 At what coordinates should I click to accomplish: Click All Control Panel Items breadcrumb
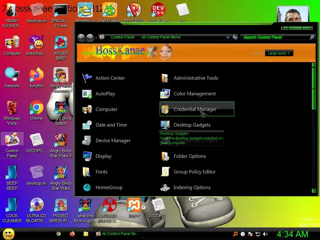161,37
